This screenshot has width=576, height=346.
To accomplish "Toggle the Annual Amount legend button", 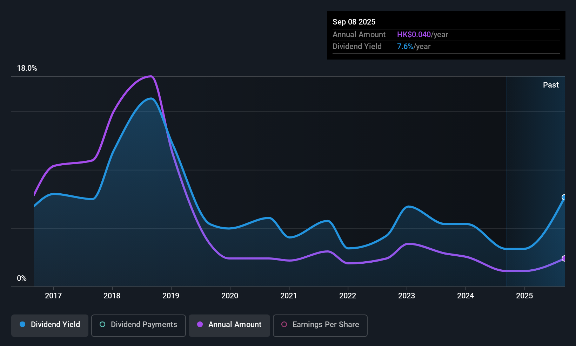I will coord(229,326).
